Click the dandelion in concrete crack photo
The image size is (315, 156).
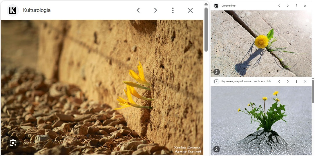tap(261, 43)
